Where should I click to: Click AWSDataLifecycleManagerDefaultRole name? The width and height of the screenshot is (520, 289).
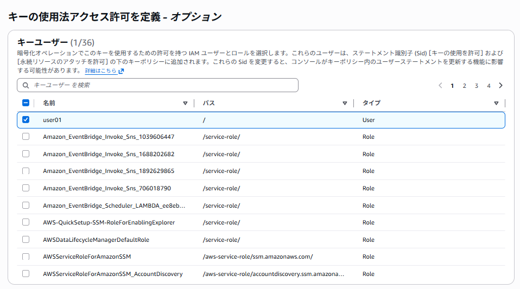(96, 240)
